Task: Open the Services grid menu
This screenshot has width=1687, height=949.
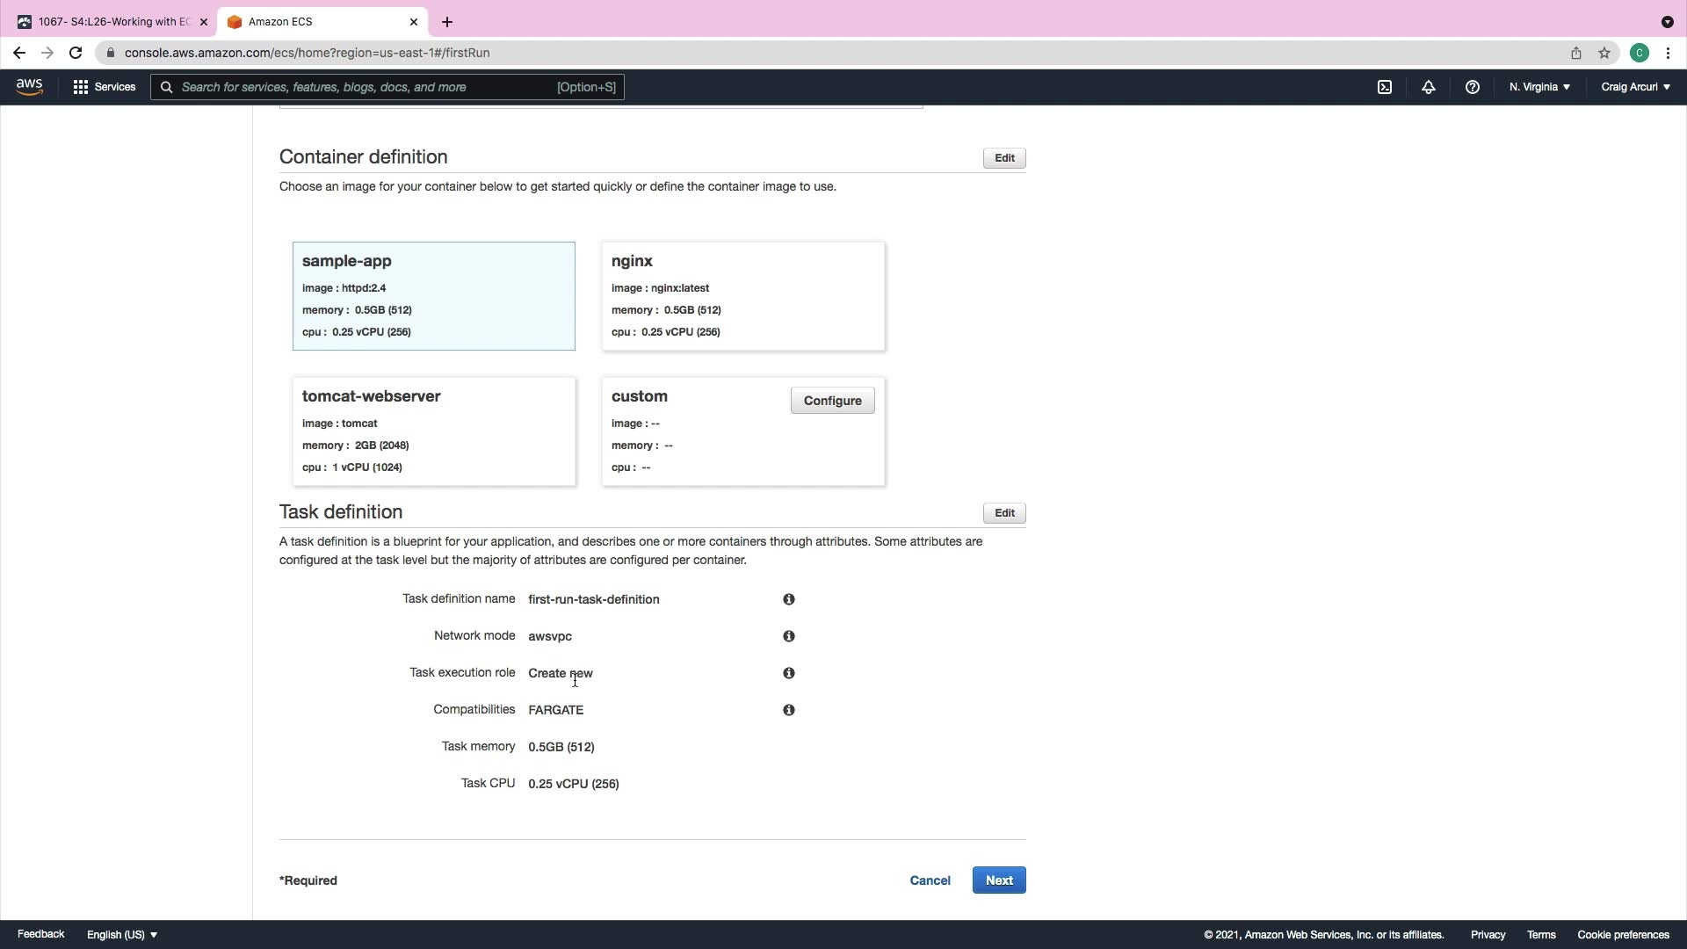Action: (x=104, y=87)
